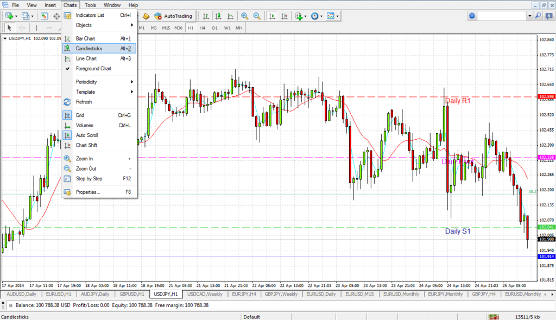Click the connection status bars icon
The height and width of the screenshot is (320, 556).
pyautogui.click(x=494, y=317)
